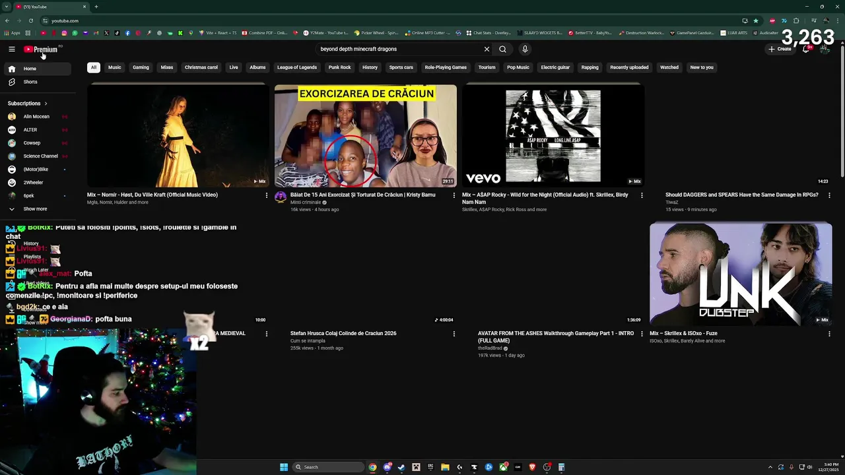Open more options for A$AP Rocky mix
845x475 pixels.
point(642,195)
